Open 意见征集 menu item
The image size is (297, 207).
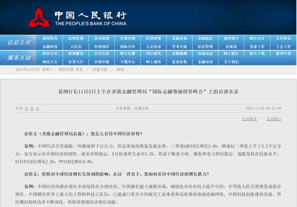[180, 62]
